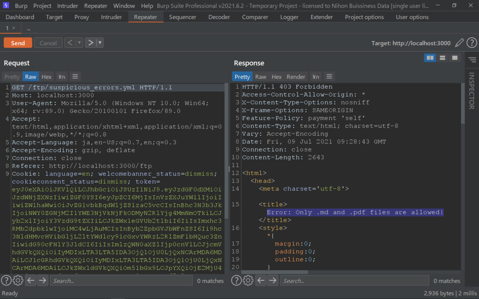Switch response view to Raw
The image size is (479, 299).
point(261,77)
